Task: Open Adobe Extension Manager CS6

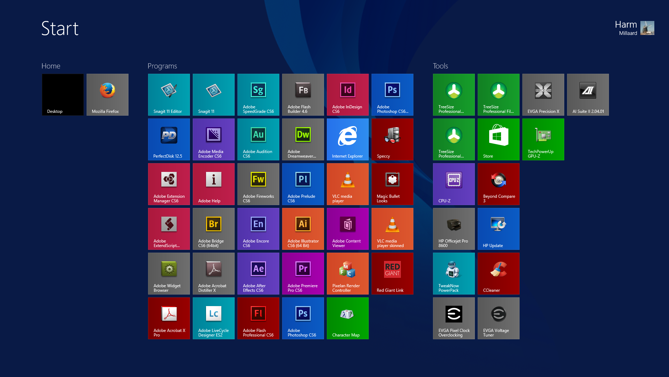Action: tap(169, 184)
